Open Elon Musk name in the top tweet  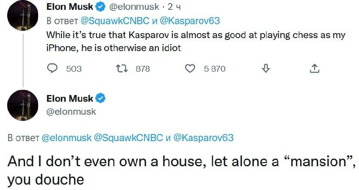coord(70,7)
